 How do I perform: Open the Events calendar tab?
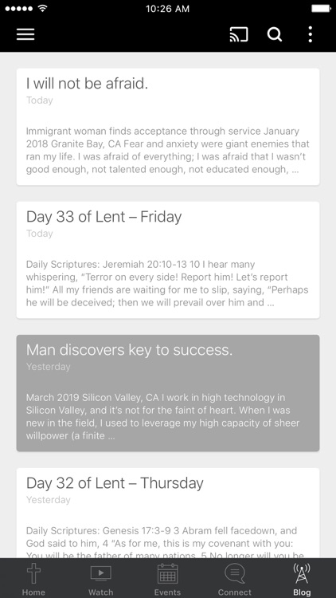[x=168, y=579]
